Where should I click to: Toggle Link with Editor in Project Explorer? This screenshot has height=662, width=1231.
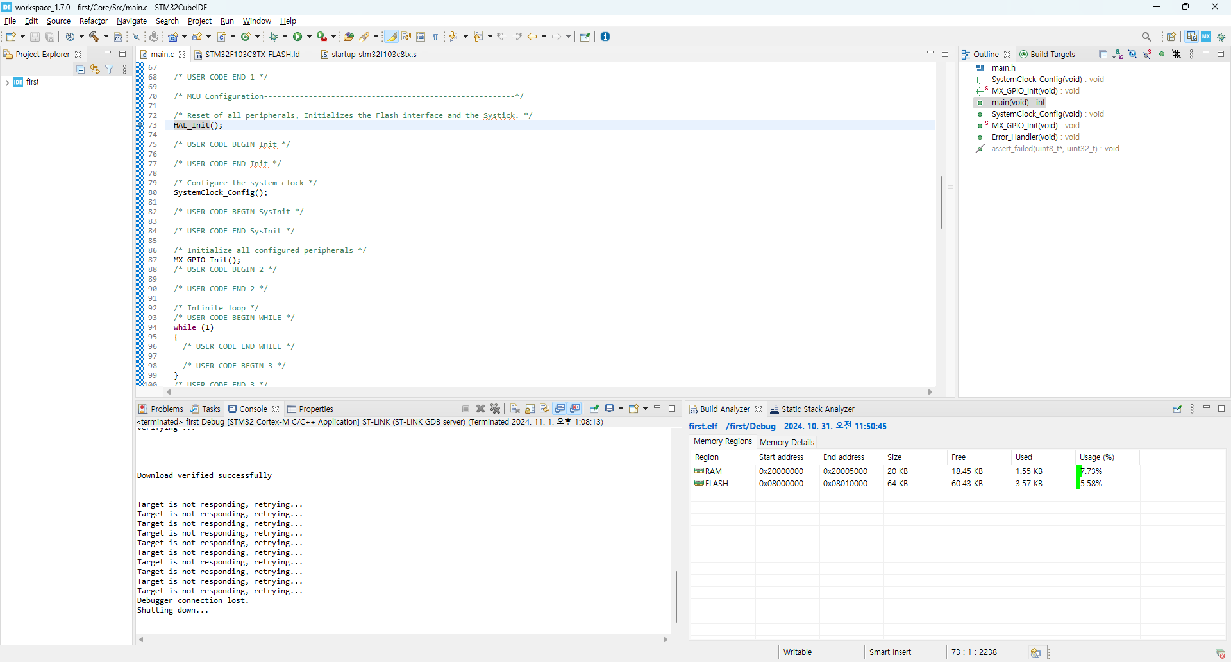click(x=95, y=69)
